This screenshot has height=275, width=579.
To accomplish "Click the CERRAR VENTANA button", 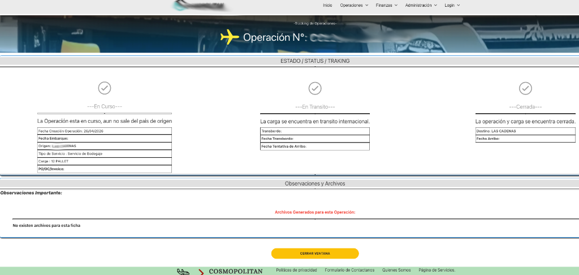I will tap(315, 253).
